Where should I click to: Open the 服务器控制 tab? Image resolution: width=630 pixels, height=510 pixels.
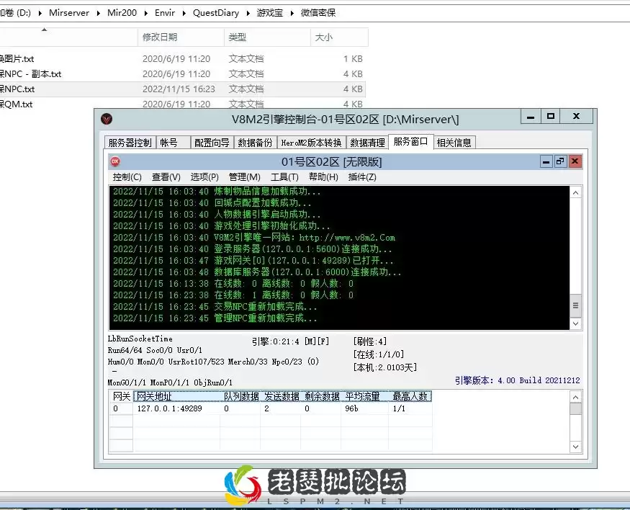pos(130,143)
